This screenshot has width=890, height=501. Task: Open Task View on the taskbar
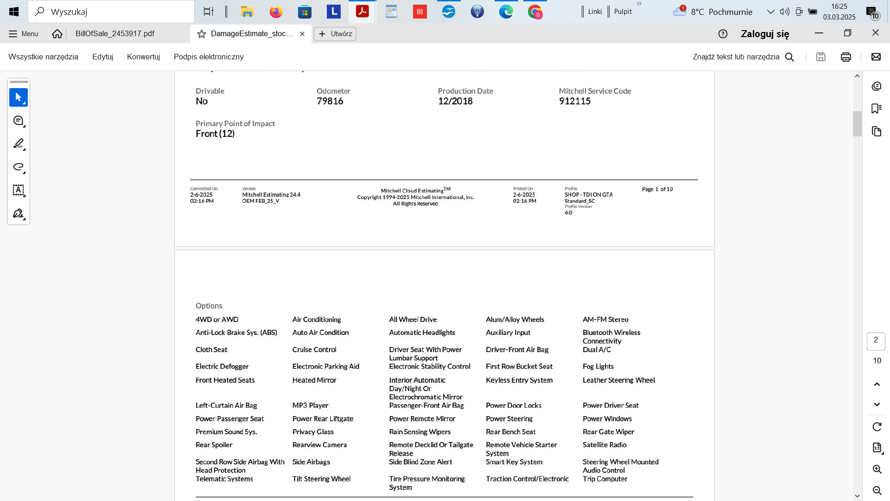click(x=209, y=12)
